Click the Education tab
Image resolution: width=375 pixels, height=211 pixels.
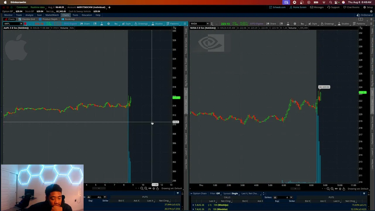[x=87, y=15]
